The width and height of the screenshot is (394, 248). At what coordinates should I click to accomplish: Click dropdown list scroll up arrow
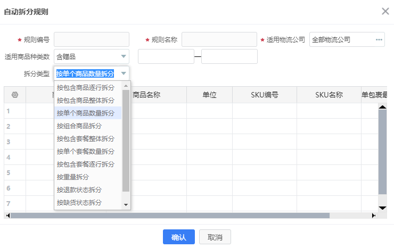click(x=126, y=86)
